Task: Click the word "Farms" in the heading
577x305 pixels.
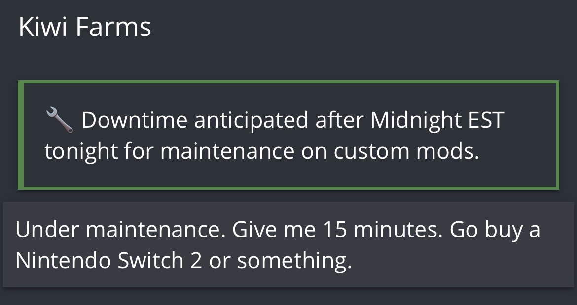Action: [x=113, y=27]
